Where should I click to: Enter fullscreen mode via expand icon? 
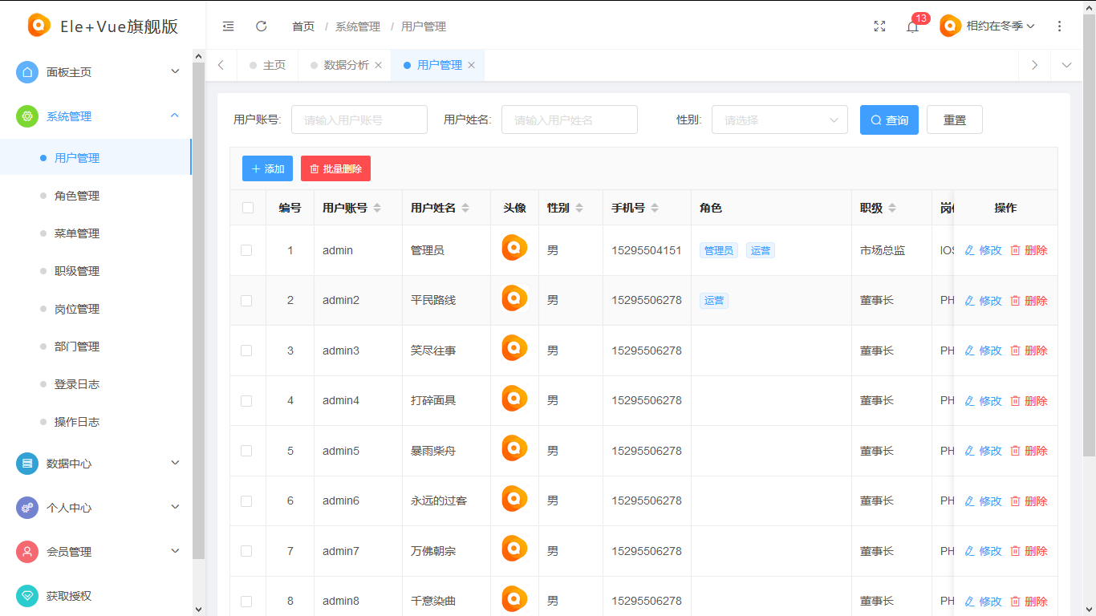pyautogui.click(x=879, y=26)
